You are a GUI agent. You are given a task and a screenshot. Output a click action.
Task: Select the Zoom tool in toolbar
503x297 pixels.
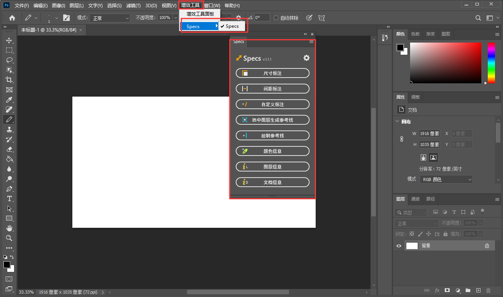(9, 238)
